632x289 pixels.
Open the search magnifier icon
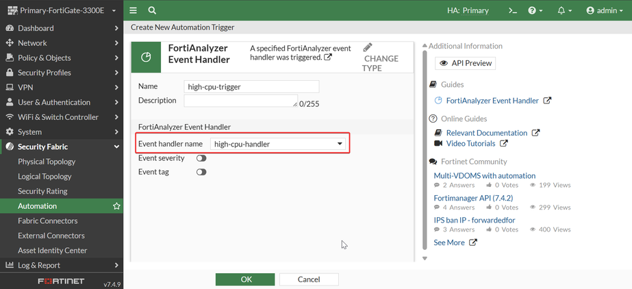(152, 10)
